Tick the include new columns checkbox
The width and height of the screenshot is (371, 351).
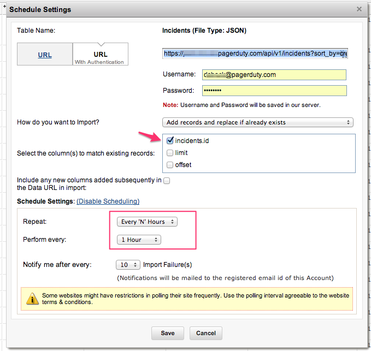pos(167,181)
